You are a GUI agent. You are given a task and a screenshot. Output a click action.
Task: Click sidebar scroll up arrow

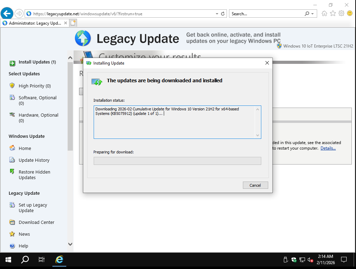click(x=70, y=58)
